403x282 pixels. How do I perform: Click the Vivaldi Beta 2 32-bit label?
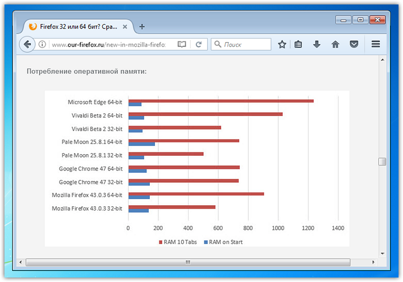click(97, 129)
